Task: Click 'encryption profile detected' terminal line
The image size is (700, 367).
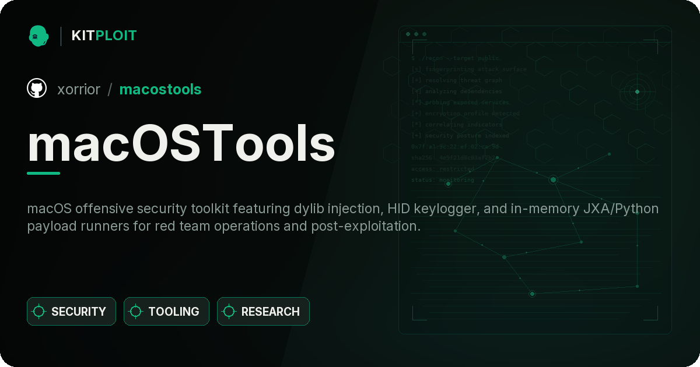Action: coord(465,114)
